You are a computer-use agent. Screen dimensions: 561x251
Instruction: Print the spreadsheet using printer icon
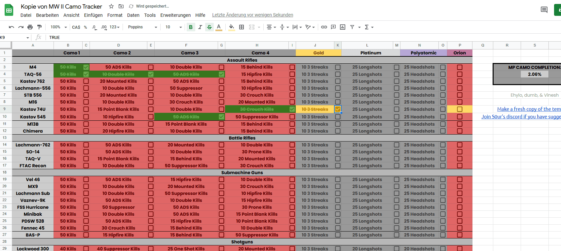(x=30, y=27)
